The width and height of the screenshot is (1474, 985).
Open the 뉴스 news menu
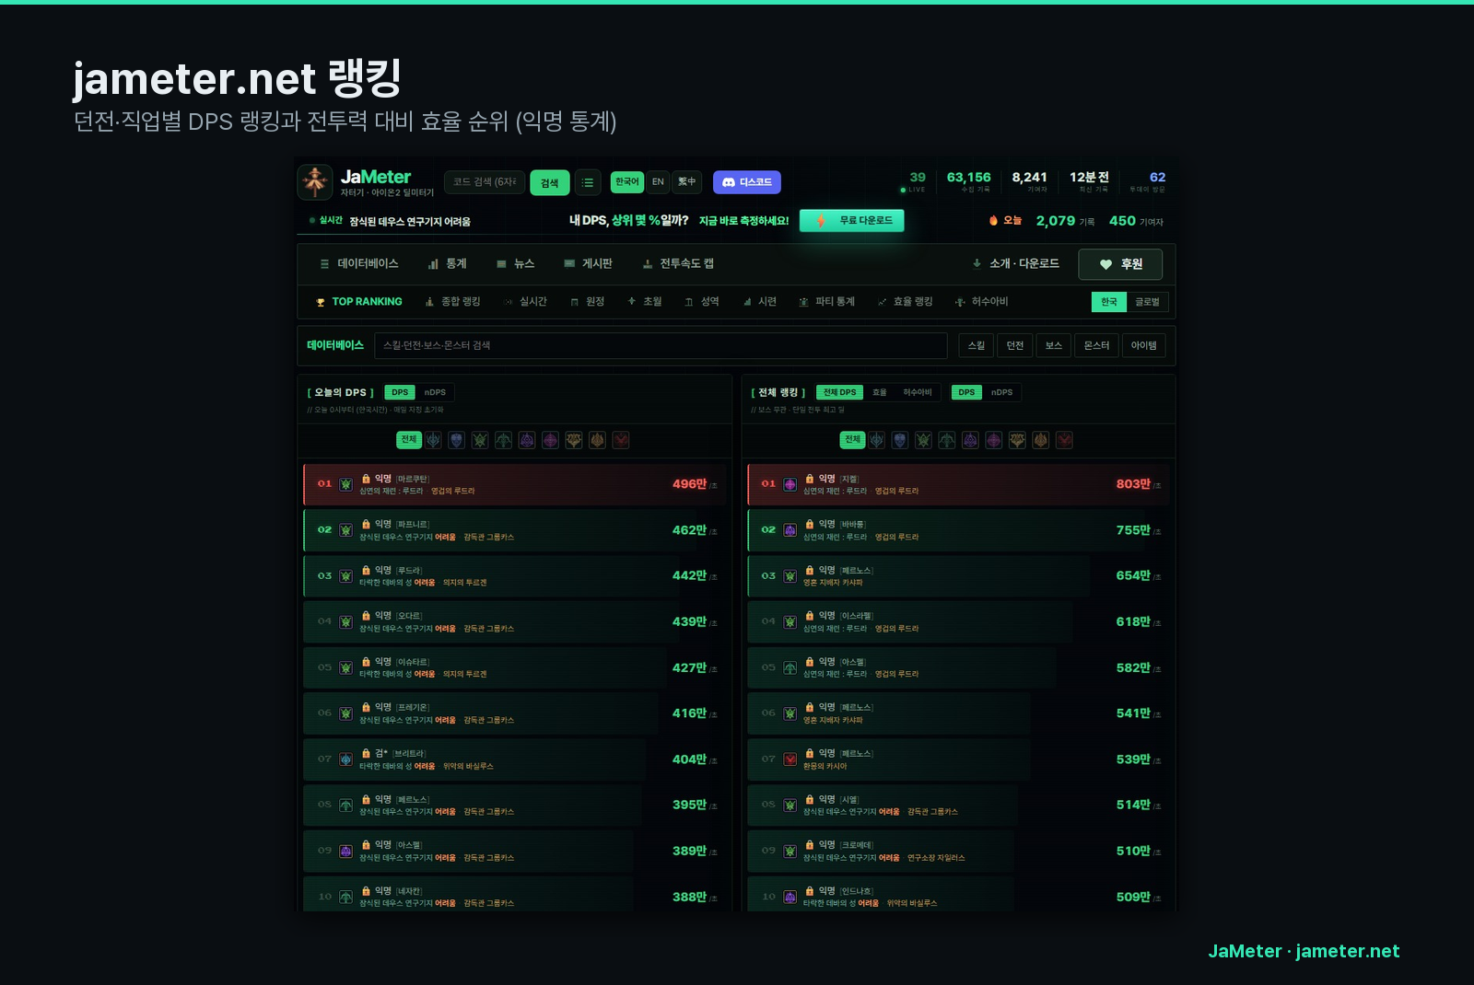pyautogui.click(x=516, y=263)
